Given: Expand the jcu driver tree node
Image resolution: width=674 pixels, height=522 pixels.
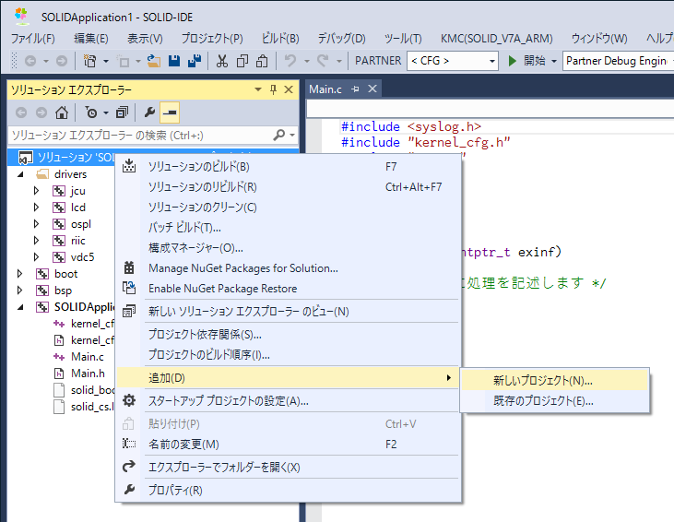Looking at the screenshot, I should pos(37,191).
